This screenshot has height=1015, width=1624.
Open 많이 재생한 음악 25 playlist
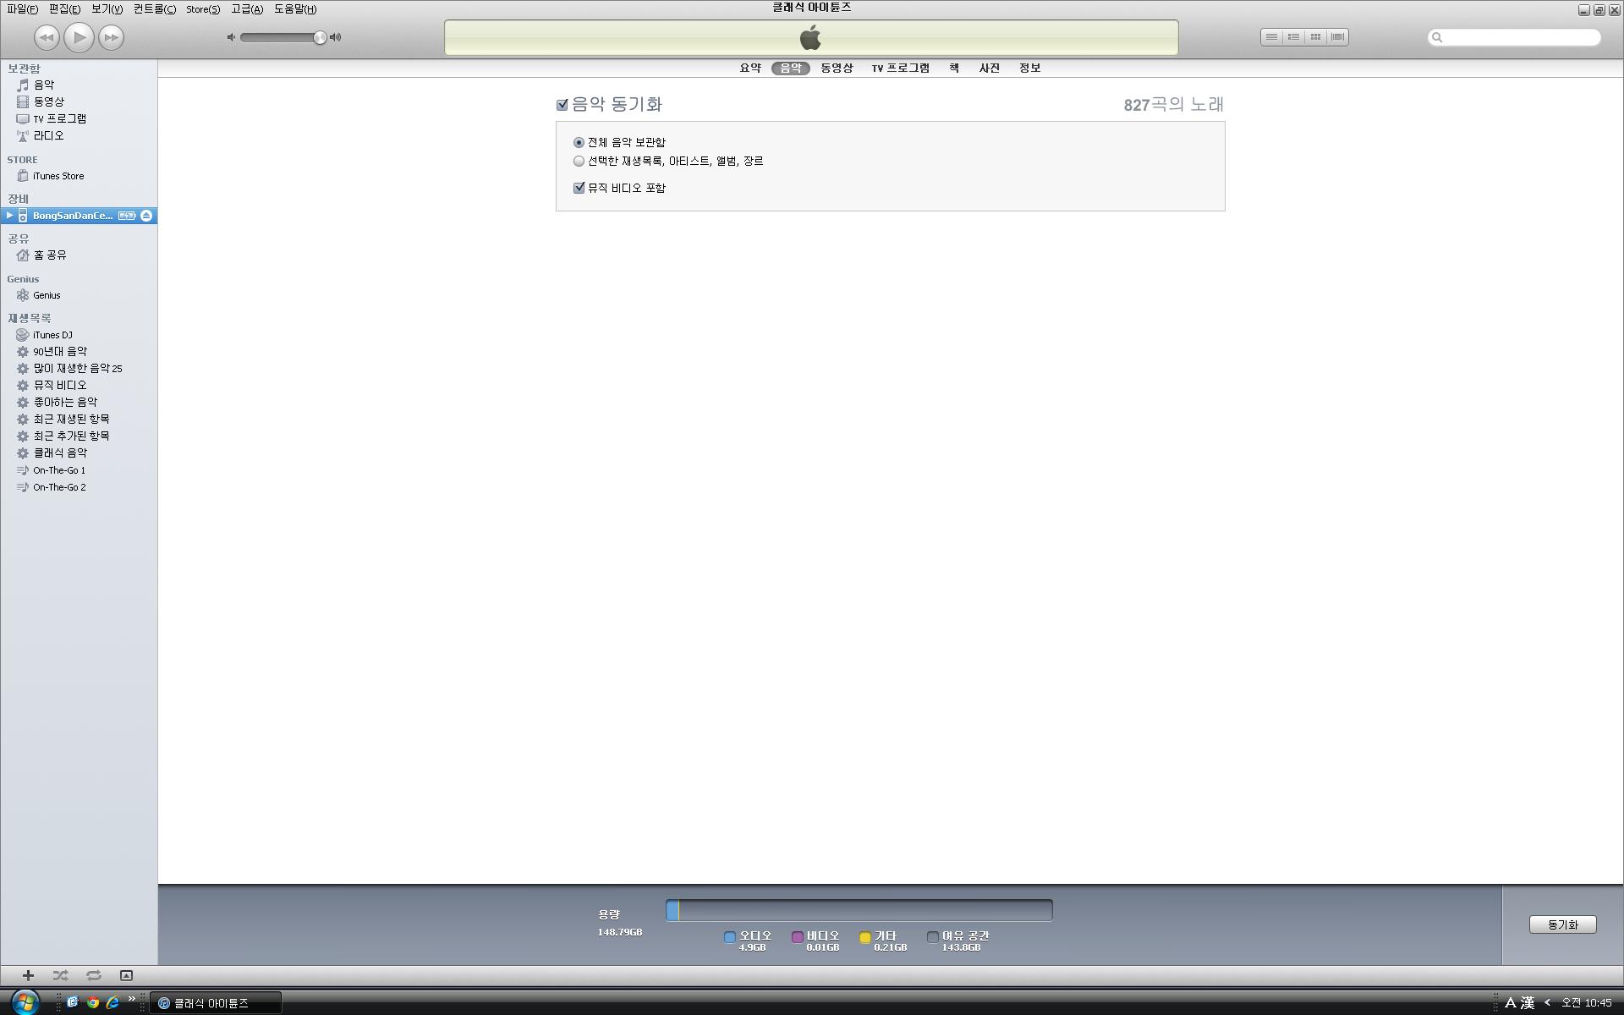tap(79, 368)
